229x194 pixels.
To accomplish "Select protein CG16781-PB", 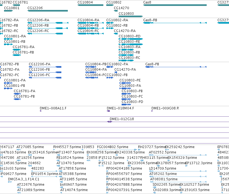I will tap(17, 99).
